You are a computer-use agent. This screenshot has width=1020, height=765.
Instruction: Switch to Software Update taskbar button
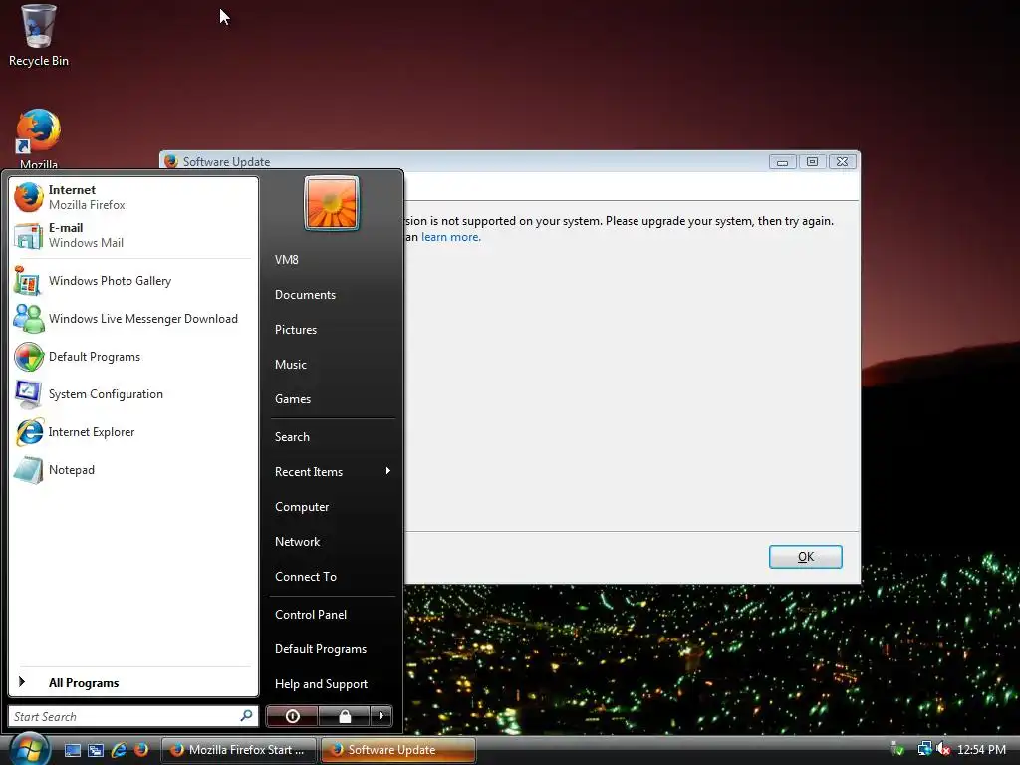coord(398,750)
